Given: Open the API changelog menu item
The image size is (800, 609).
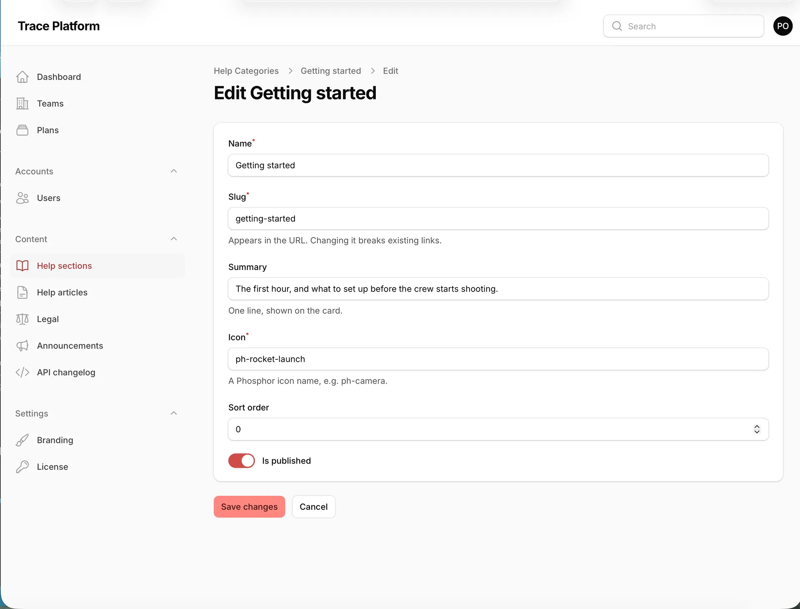Looking at the screenshot, I should [x=97, y=373].
